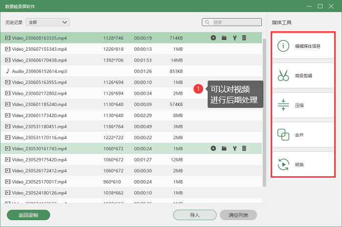342x227 pixels.
Task: Click the 返回录制 button
Action: [x=28, y=215]
